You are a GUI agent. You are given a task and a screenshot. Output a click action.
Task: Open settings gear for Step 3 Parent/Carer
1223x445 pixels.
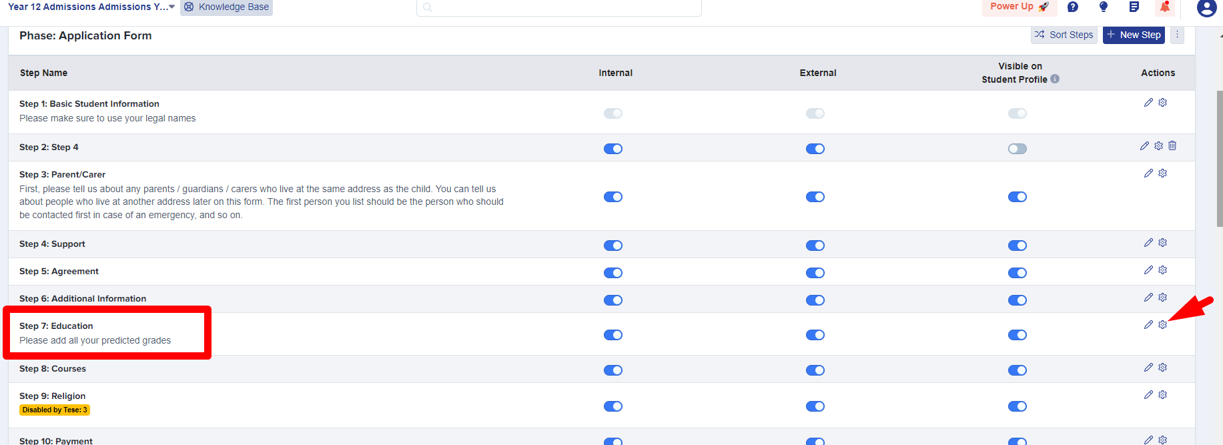[1163, 173]
